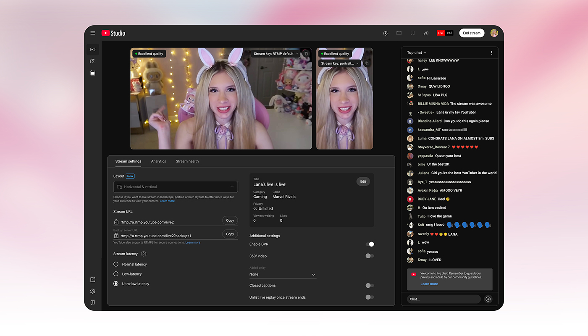This screenshot has height=336, width=588.
Task: Enable the 360° video toggle
Action: [369, 255]
